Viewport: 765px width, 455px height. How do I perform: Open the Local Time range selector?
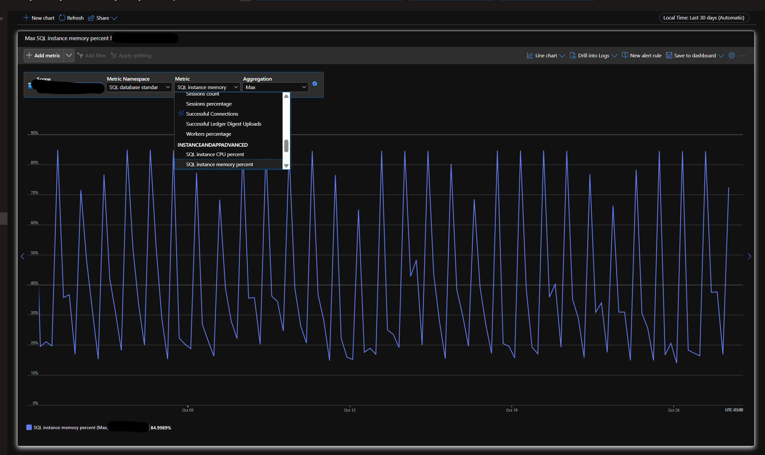click(x=704, y=18)
